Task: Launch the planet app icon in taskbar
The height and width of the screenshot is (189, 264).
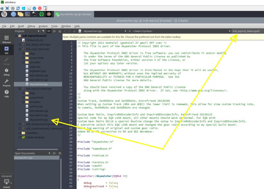Action: (x=49, y=14)
